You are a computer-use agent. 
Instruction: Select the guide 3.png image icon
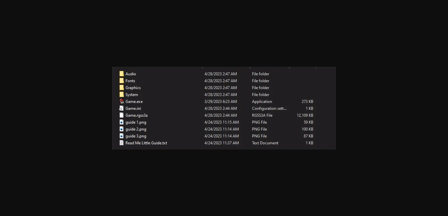tap(122, 136)
